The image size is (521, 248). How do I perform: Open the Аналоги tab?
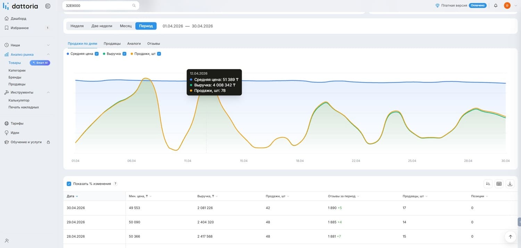click(x=134, y=44)
